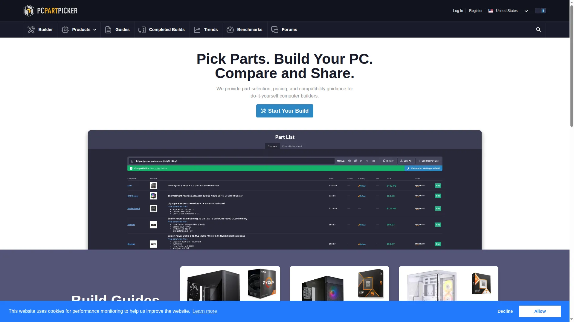Image resolution: width=574 pixels, height=322 pixels.
Task: Click the PCPartPicker logo
Action: [51, 11]
